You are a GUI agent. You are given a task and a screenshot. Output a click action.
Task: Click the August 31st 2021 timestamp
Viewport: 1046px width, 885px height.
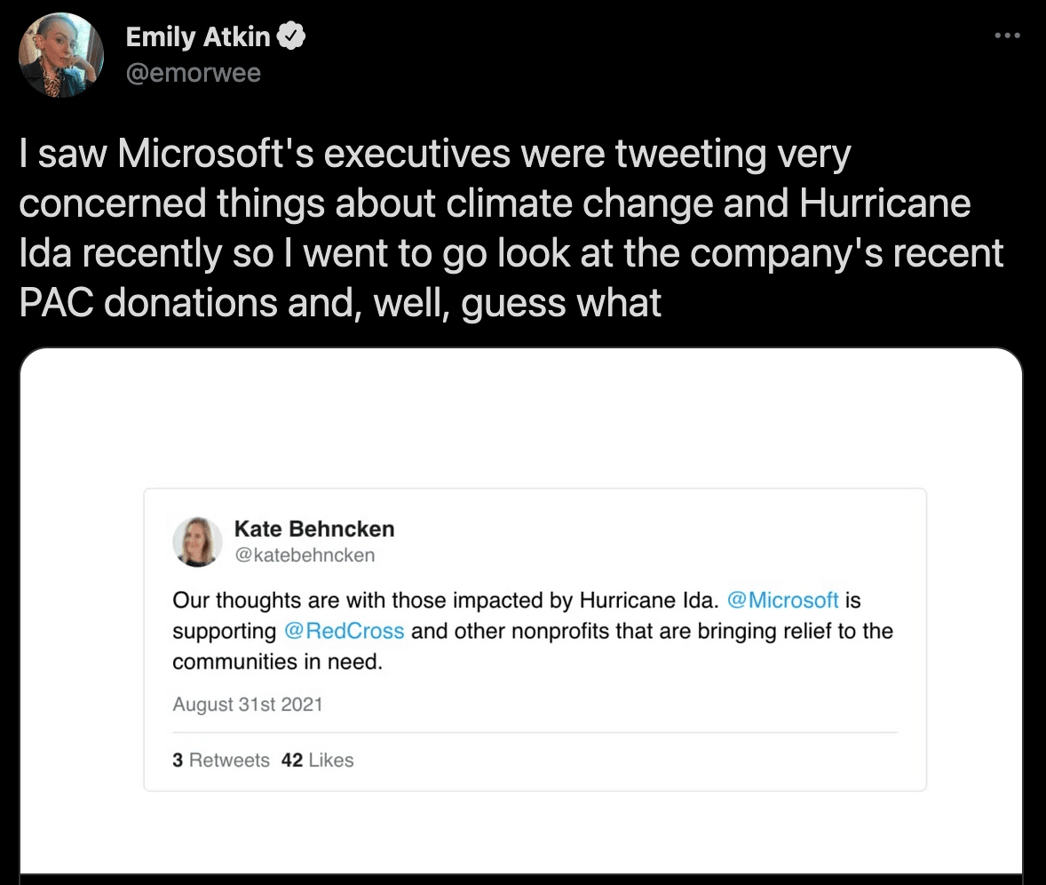coord(247,705)
